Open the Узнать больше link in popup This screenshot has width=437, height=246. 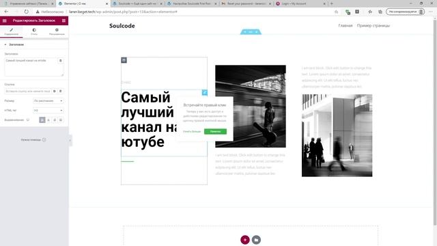tap(192, 131)
